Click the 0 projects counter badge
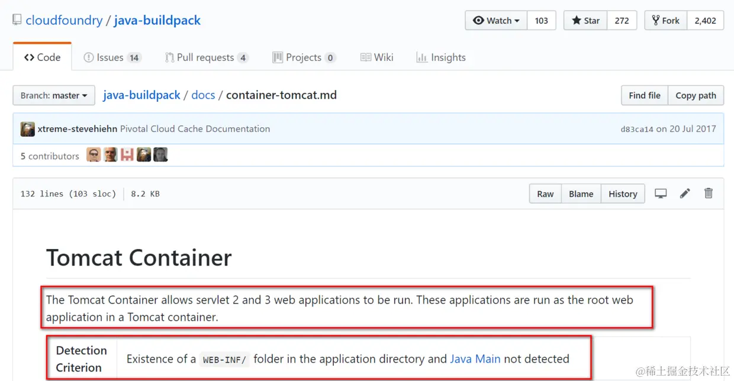Screen dimensions: 734x381 (330, 58)
